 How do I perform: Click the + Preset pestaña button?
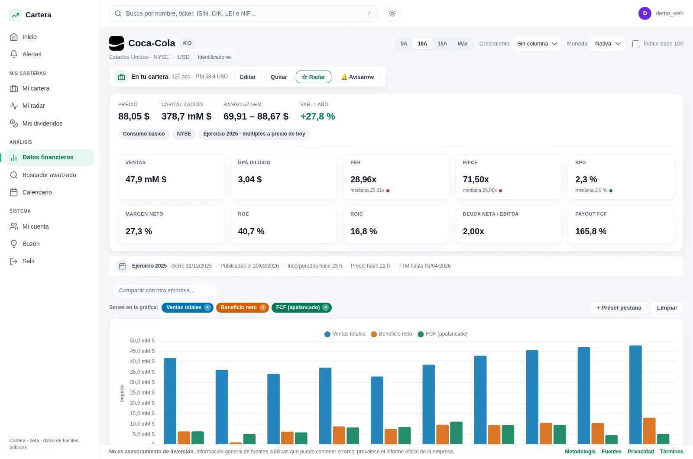point(619,308)
